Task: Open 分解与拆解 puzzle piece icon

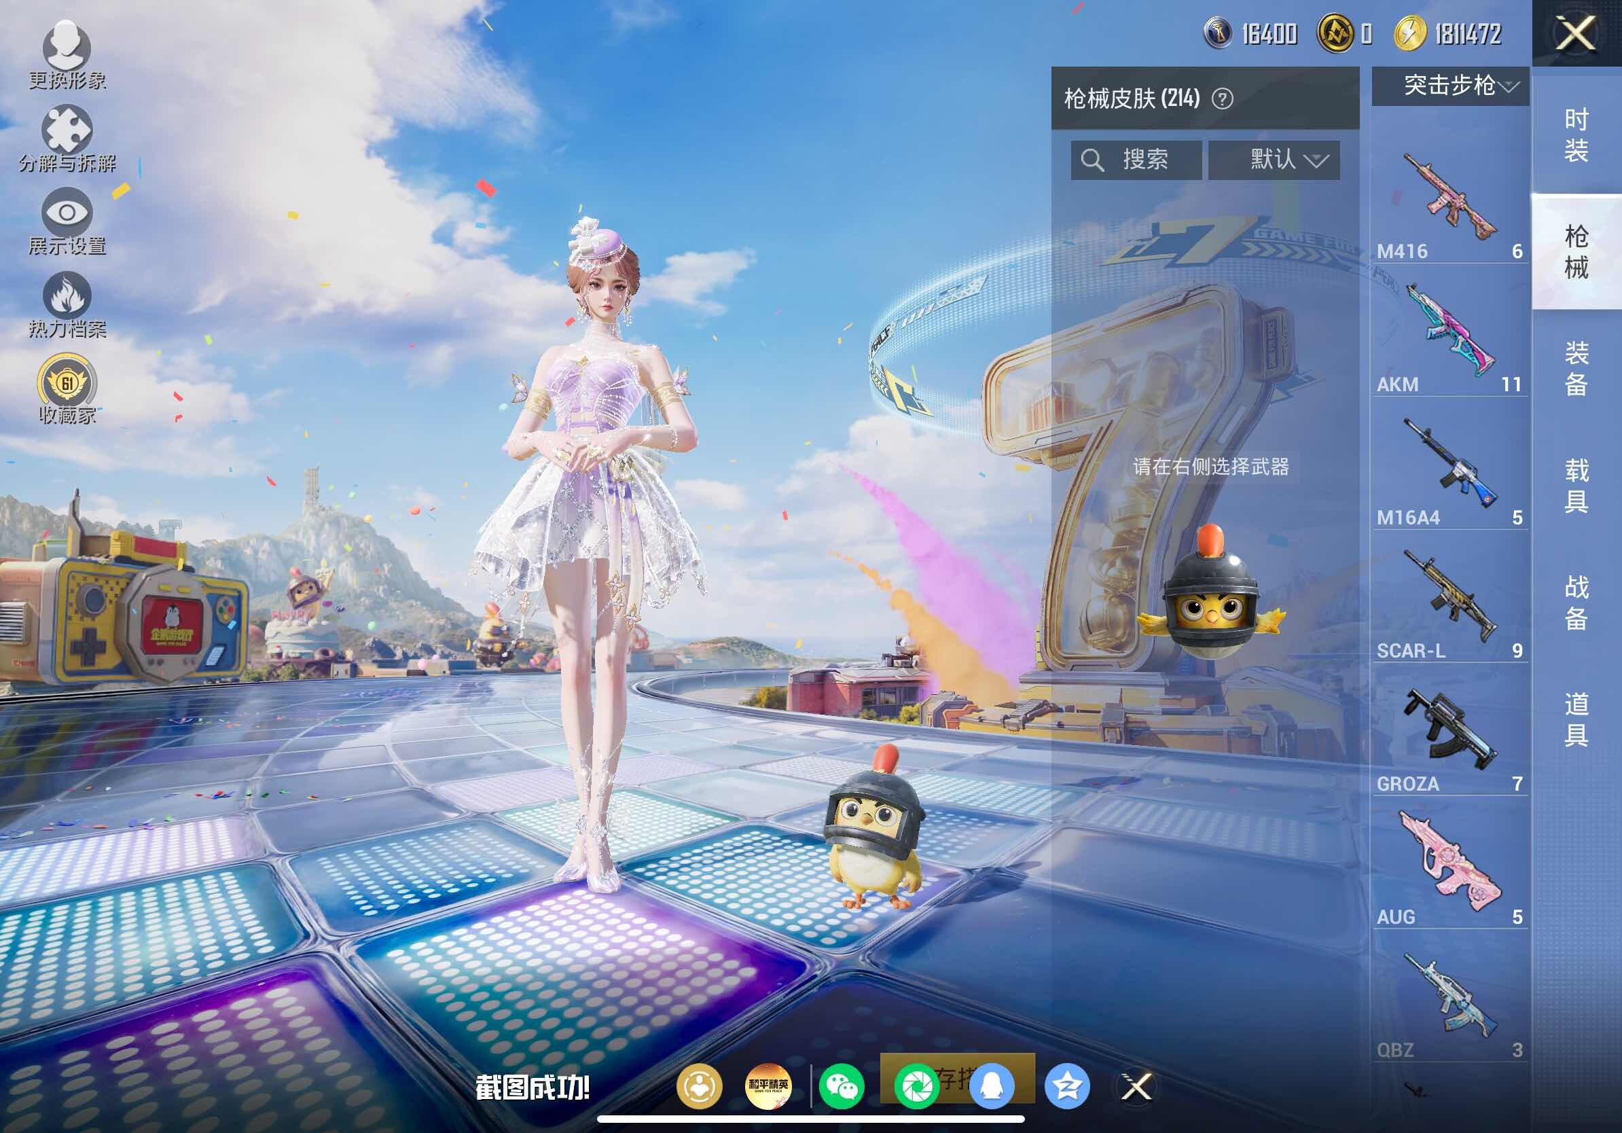Action: coord(67,130)
